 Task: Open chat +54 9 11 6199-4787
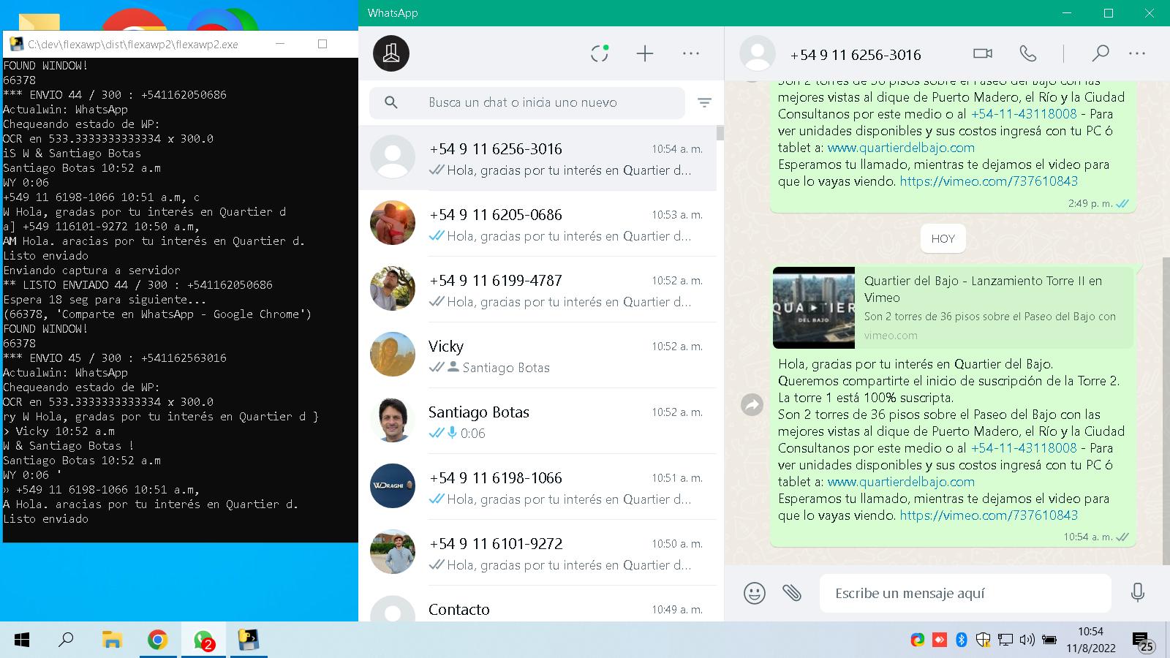coord(537,290)
